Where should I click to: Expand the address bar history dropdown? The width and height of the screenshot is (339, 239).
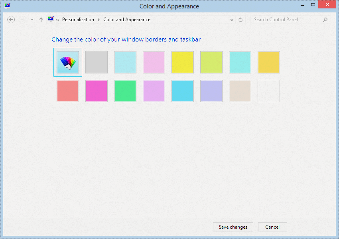coord(232,20)
